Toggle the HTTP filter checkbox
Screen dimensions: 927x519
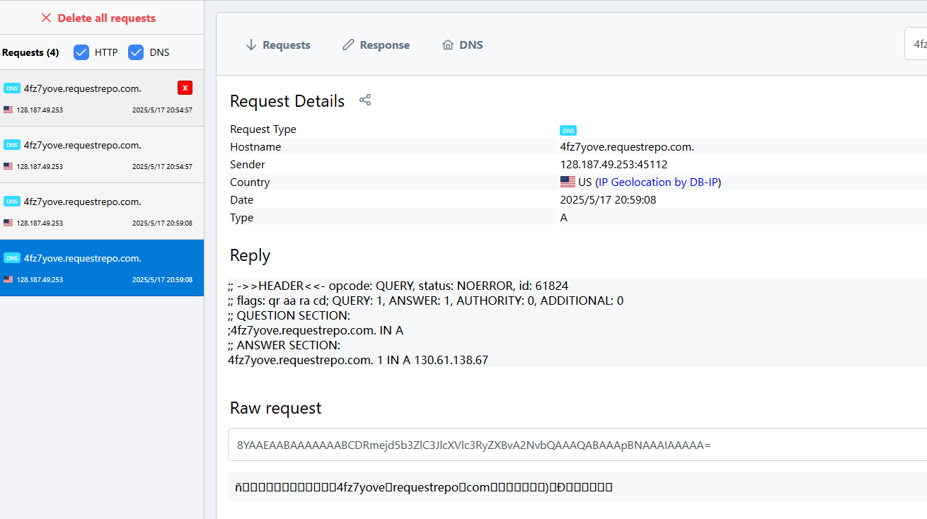coord(81,52)
